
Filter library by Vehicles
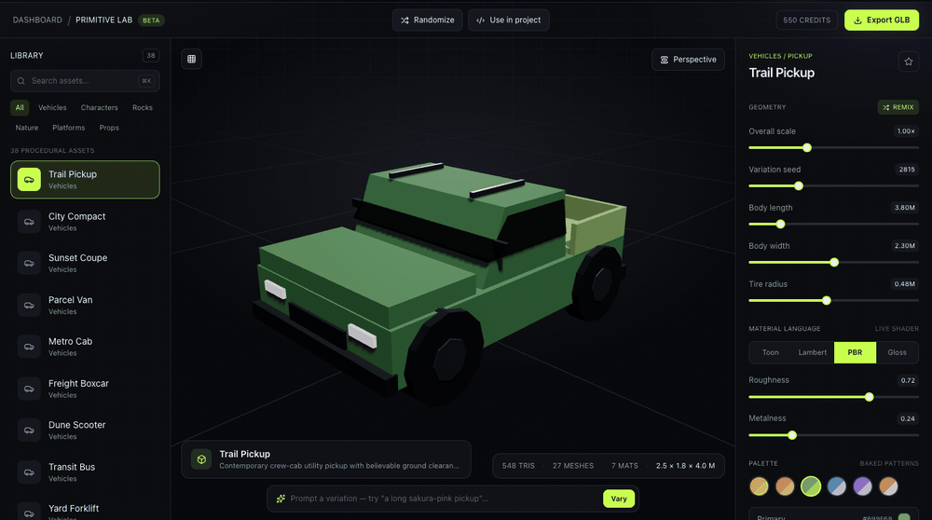click(52, 107)
